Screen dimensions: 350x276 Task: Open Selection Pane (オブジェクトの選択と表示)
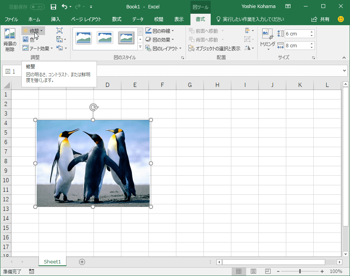(214, 48)
